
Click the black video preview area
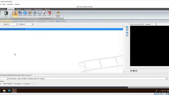point(149,46)
